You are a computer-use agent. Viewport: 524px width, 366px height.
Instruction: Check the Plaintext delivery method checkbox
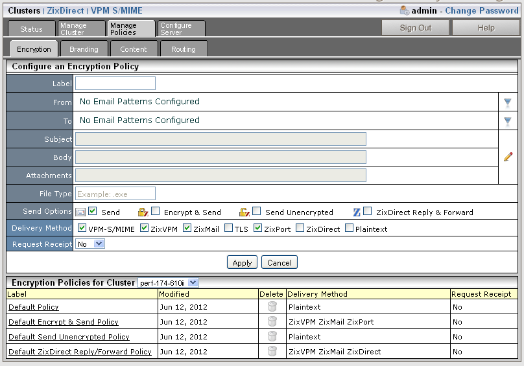(350, 228)
